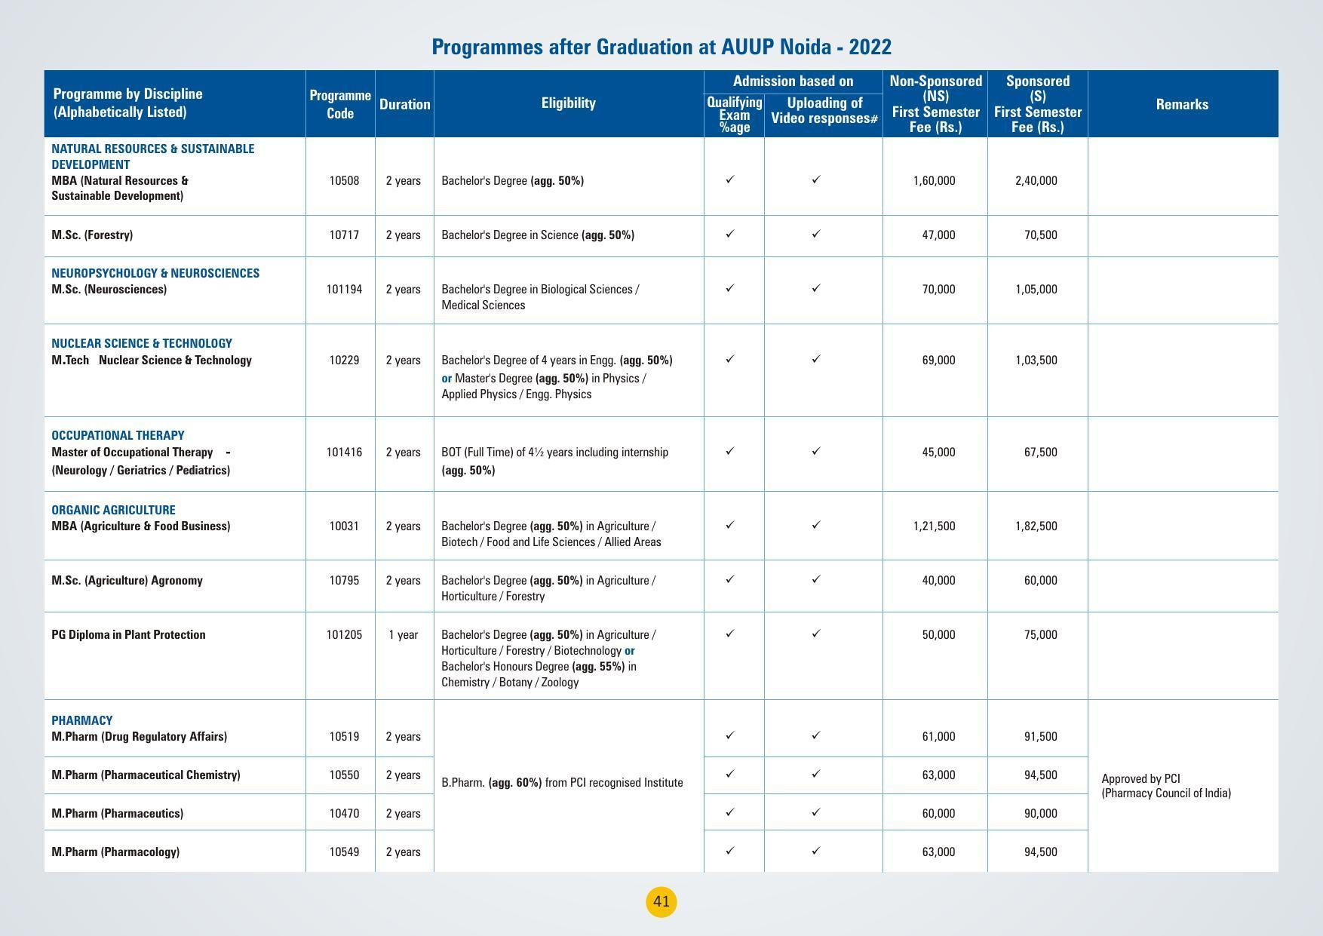The image size is (1323, 936).
Task: Select programme code 10795
Action: [x=344, y=580]
